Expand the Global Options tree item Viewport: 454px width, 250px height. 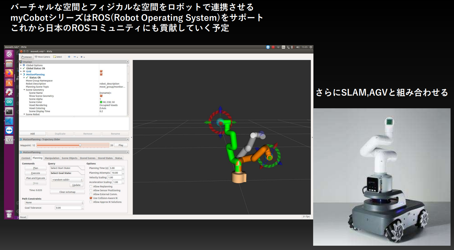pos(21,65)
